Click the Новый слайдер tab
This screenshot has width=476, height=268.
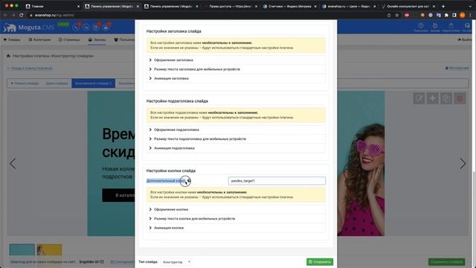click(25, 83)
